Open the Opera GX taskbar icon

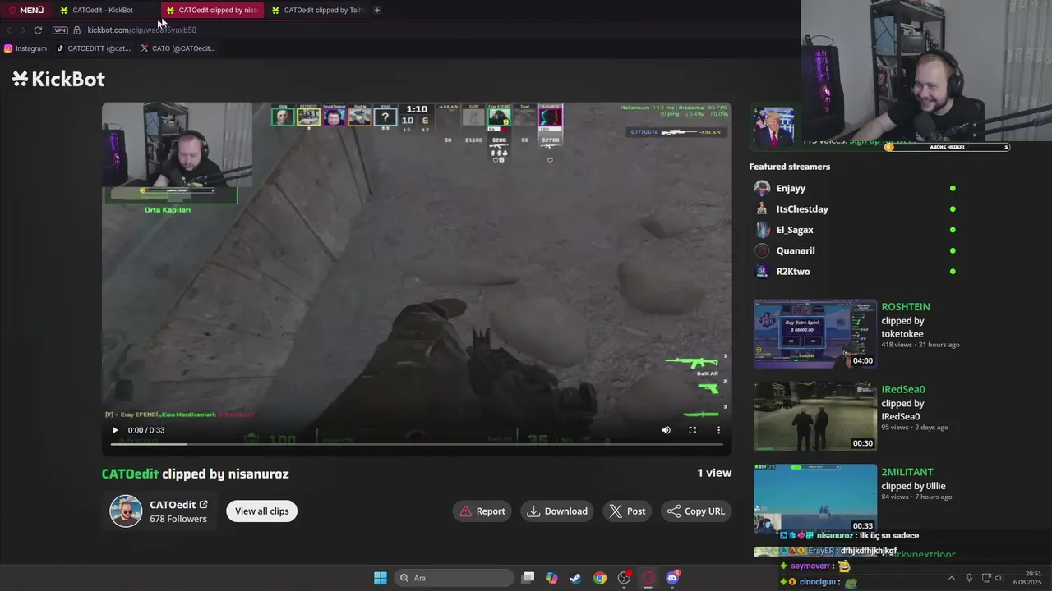click(x=648, y=578)
